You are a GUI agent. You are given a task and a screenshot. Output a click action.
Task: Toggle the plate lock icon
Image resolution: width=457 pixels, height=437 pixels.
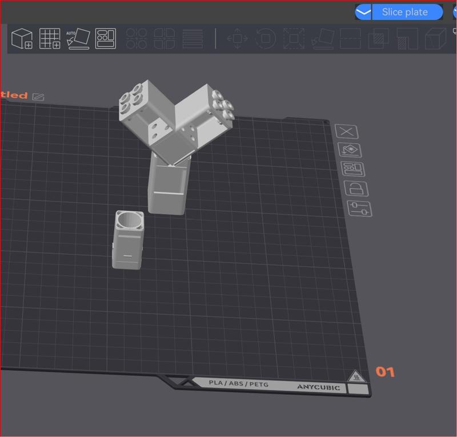point(356,189)
